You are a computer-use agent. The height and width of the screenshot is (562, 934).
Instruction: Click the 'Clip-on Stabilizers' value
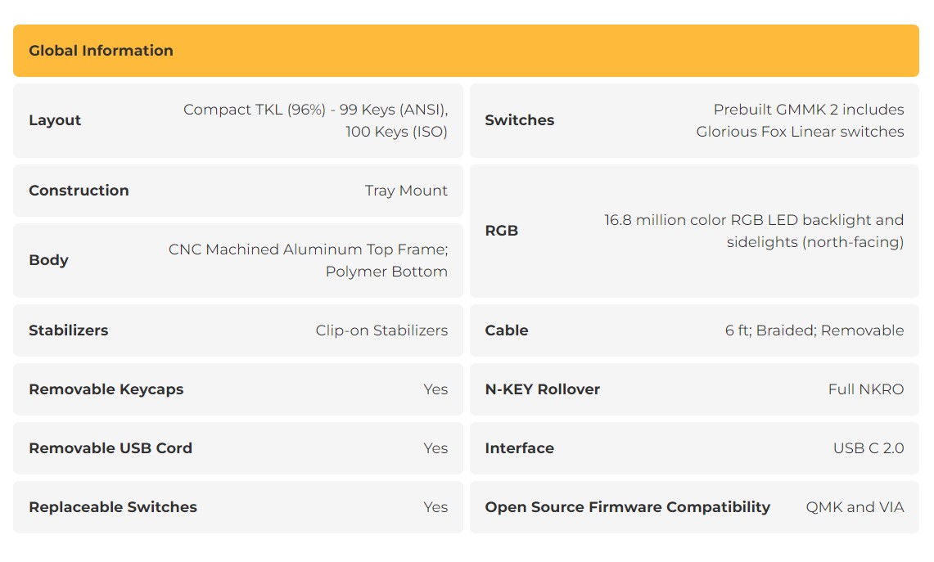click(381, 330)
